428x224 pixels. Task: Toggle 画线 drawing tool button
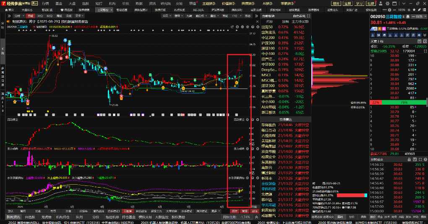pos(225,16)
